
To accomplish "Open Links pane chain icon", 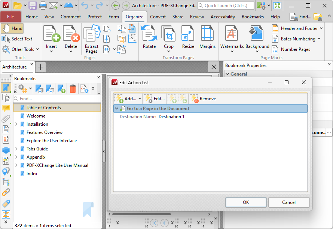I will pos(6,192).
